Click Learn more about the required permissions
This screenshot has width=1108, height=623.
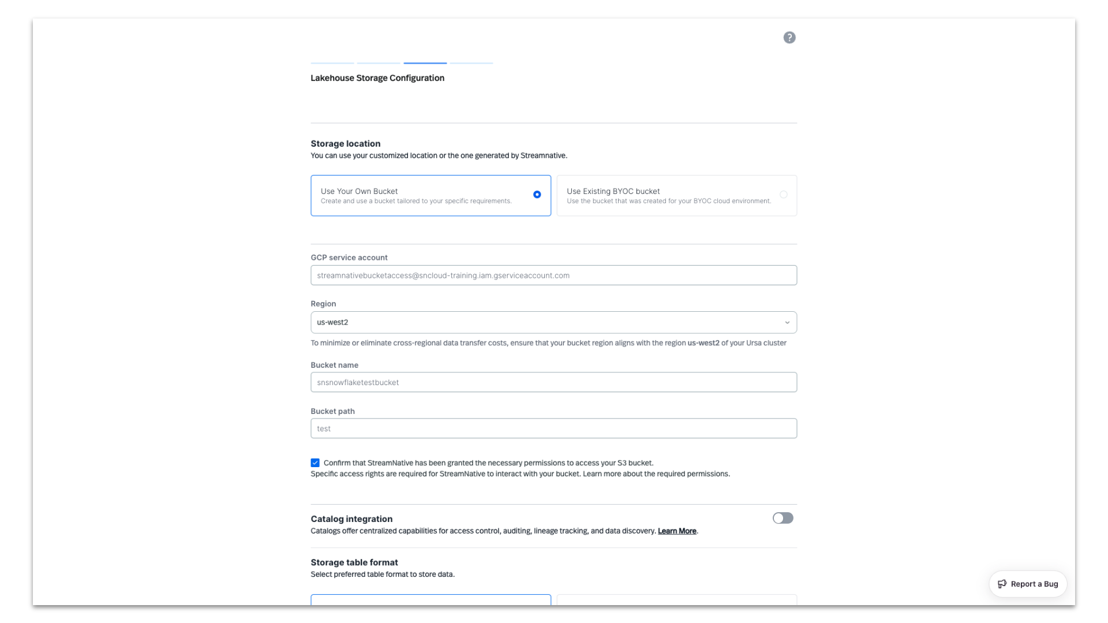coord(656,474)
